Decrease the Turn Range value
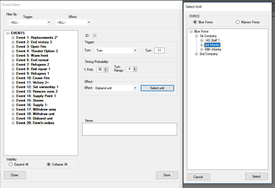275x188 pixels. [135, 70]
